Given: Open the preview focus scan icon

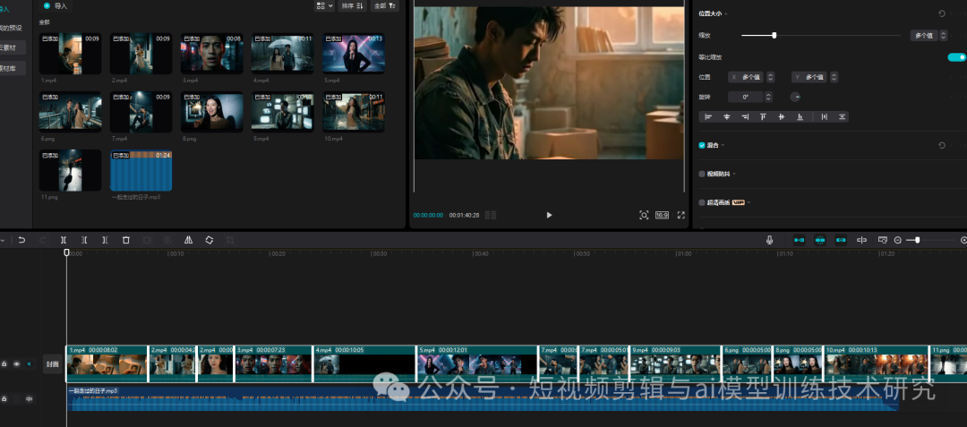Looking at the screenshot, I should (x=644, y=215).
